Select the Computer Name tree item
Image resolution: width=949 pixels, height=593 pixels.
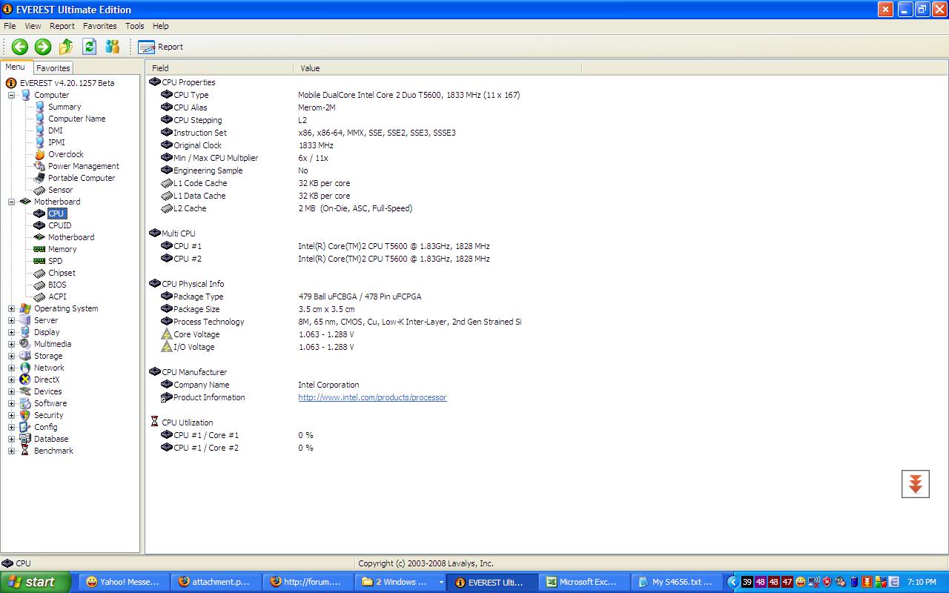tap(76, 119)
